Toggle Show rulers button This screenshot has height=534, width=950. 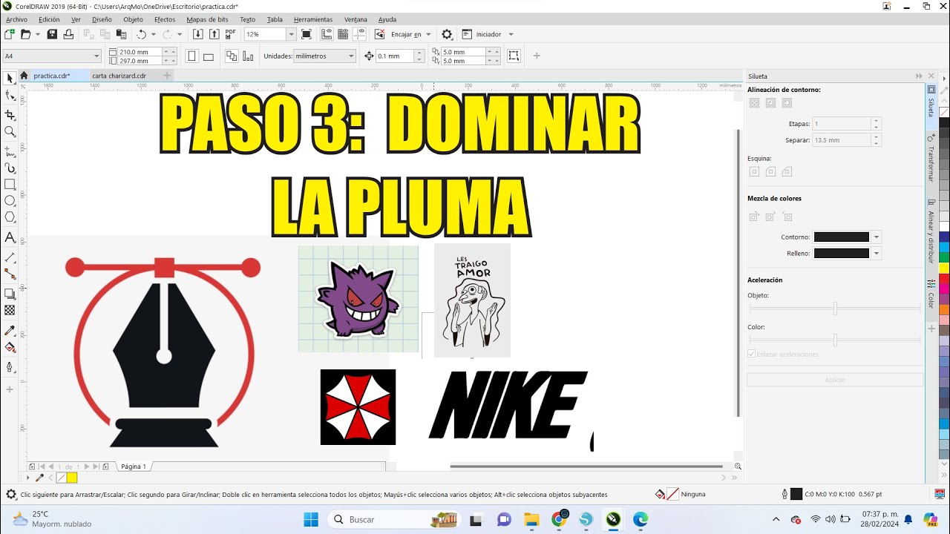[327, 34]
